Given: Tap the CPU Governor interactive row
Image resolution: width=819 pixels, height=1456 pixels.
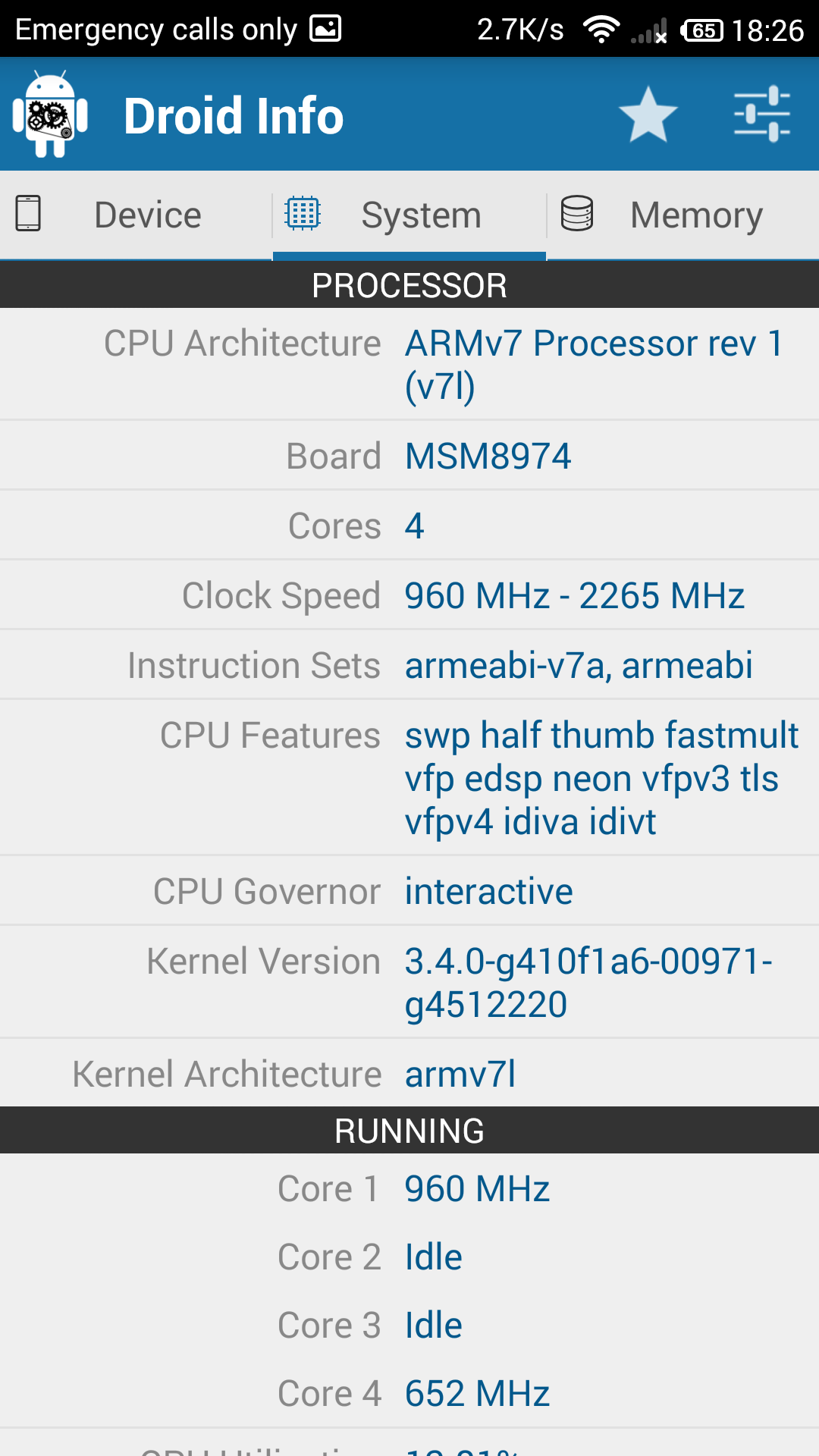Looking at the screenshot, I should [409, 891].
